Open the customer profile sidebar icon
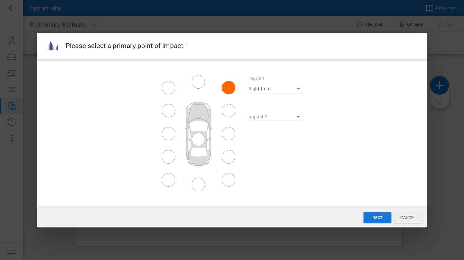The height and width of the screenshot is (260, 464). point(12,41)
